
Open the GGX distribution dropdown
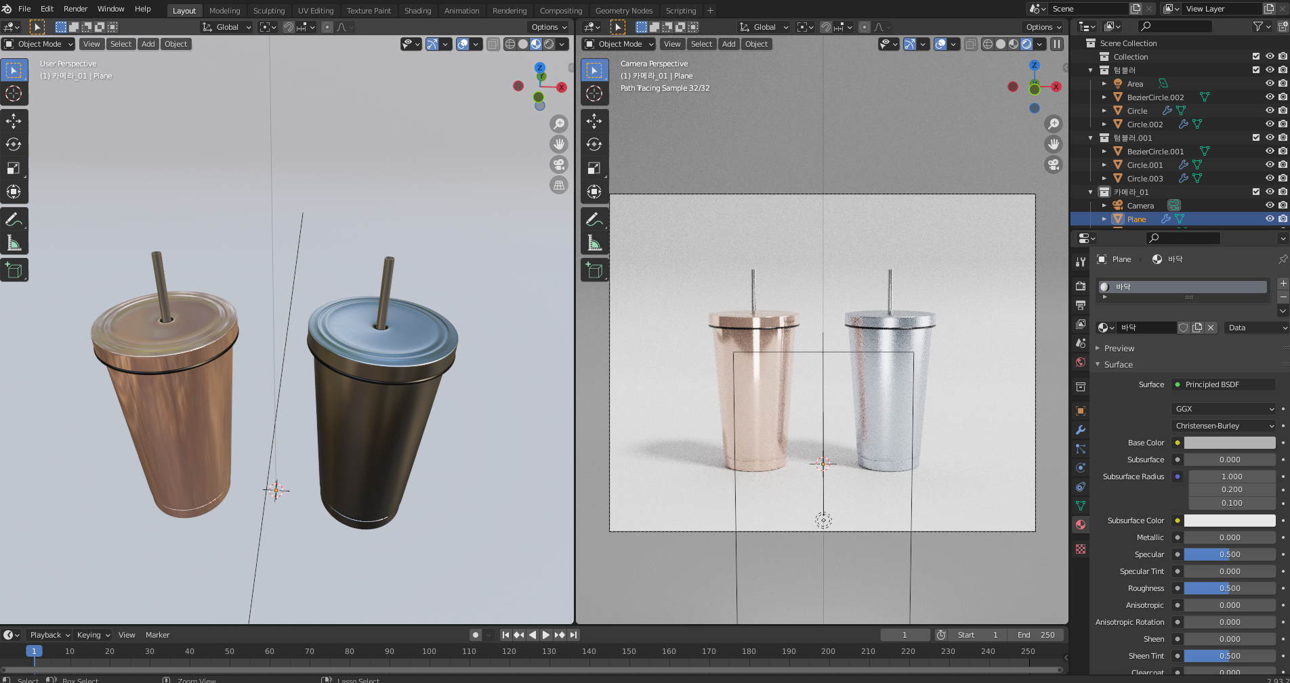tap(1224, 409)
